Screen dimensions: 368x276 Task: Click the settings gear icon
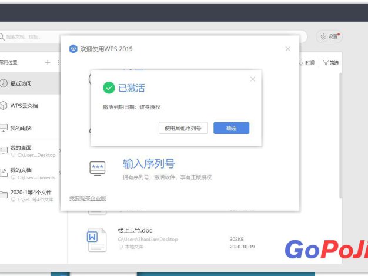click(x=323, y=36)
